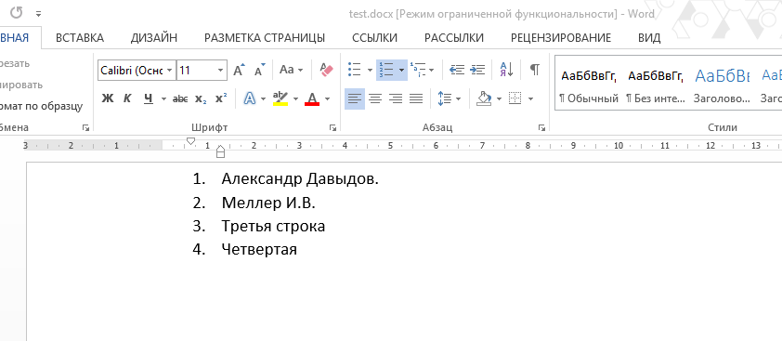
Task: Sort the list with the A-Я icon
Action: [x=507, y=70]
